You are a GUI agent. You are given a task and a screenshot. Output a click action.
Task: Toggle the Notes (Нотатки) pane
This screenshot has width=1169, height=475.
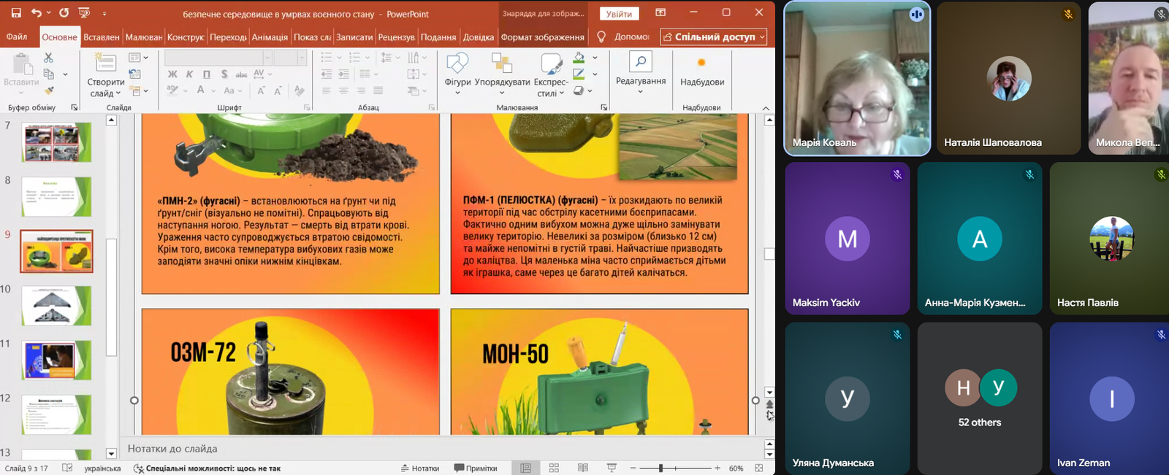pyautogui.click(x=420, y=468)
